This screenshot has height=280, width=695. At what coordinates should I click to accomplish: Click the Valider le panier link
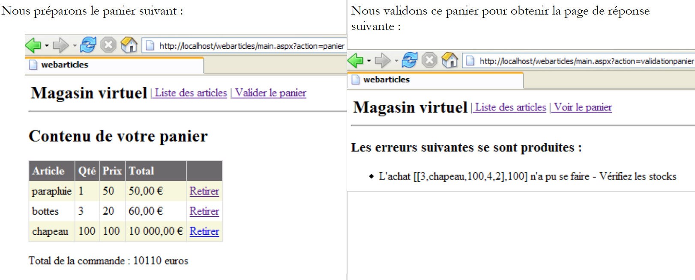270,93
